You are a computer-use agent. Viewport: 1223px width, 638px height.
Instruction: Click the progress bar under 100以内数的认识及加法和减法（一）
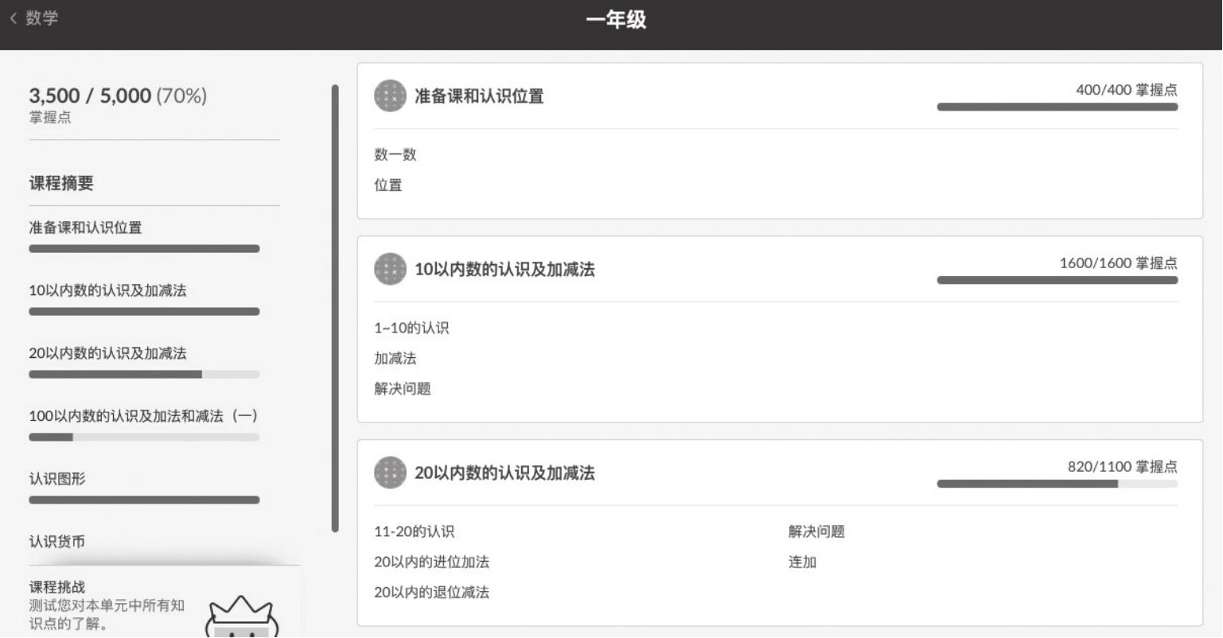point(144,438)
